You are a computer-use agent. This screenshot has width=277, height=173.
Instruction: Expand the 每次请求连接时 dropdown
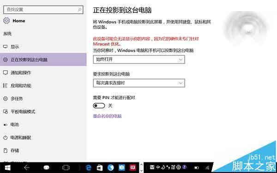(x=139, y=83)
